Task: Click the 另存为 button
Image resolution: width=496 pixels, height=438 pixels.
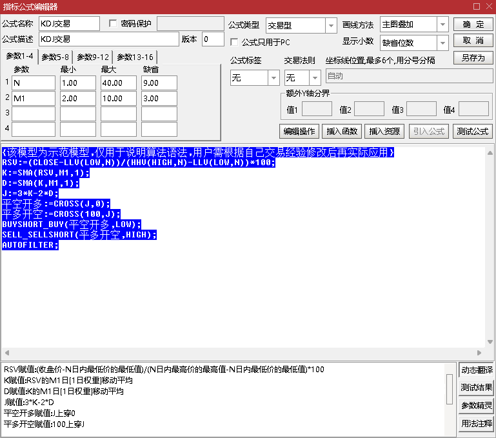Action: coord(473,58)
